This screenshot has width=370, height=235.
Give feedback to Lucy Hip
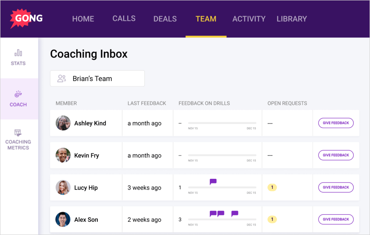coord(336,188)
